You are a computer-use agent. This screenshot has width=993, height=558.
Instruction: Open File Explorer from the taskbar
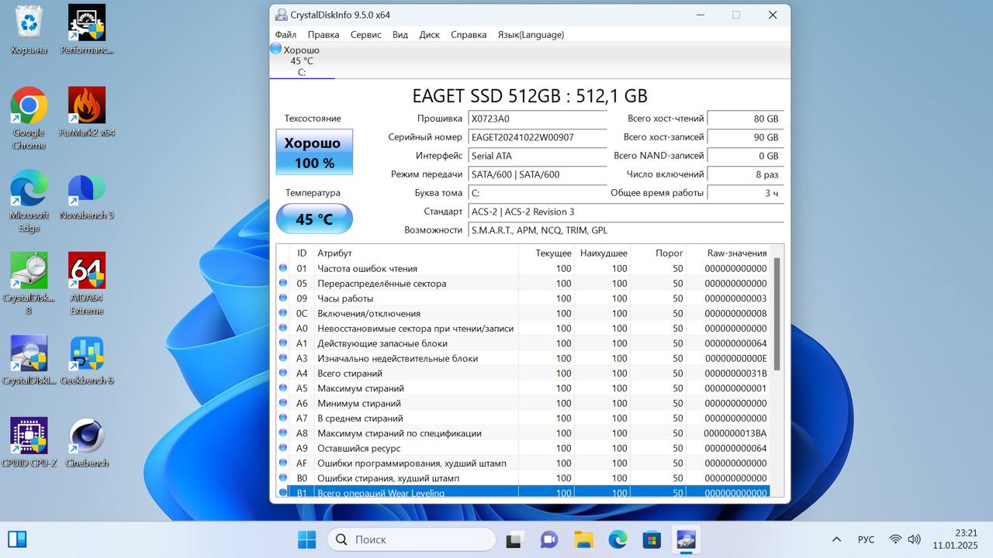point(583,539)
